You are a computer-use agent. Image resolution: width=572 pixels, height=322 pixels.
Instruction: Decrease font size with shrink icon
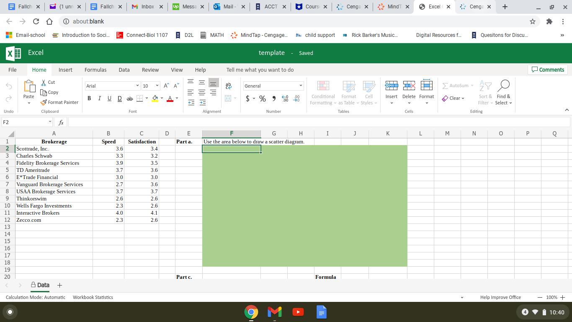point(176,86)
